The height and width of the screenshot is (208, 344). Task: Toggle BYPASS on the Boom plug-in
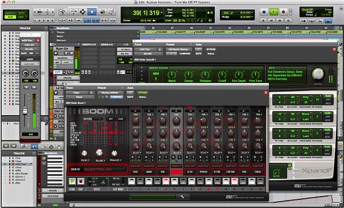tap(142, 93)
